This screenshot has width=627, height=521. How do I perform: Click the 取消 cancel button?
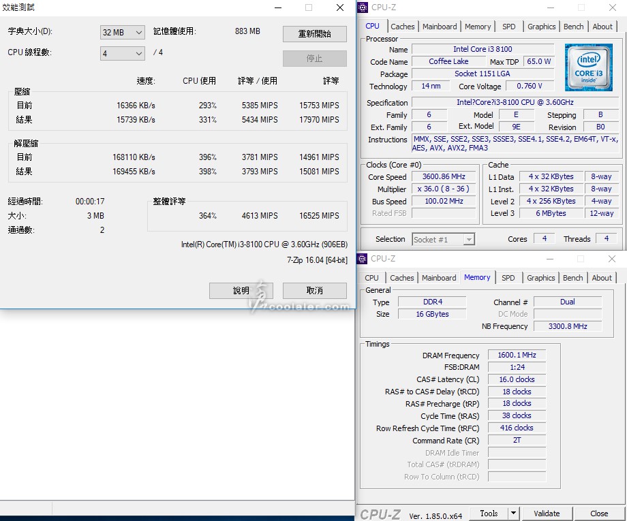point(315,290)
